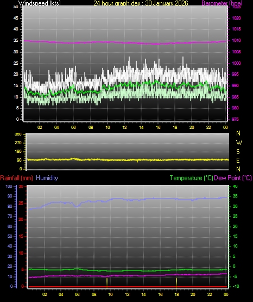Click the yellow marker near 10 hours

(x=107, y=282)
